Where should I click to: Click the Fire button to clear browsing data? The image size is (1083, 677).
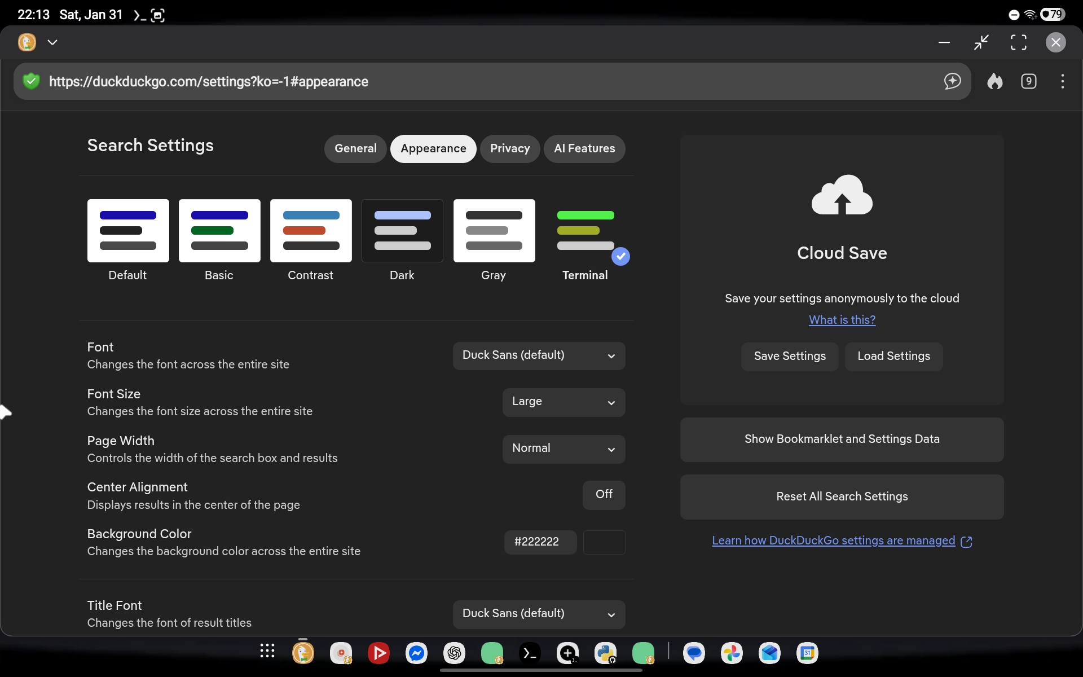coord(995,81)
